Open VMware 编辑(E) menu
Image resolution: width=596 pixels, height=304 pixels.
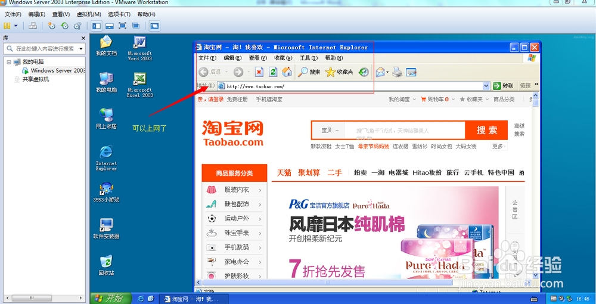pyautogui.click(x=37, y=14)
